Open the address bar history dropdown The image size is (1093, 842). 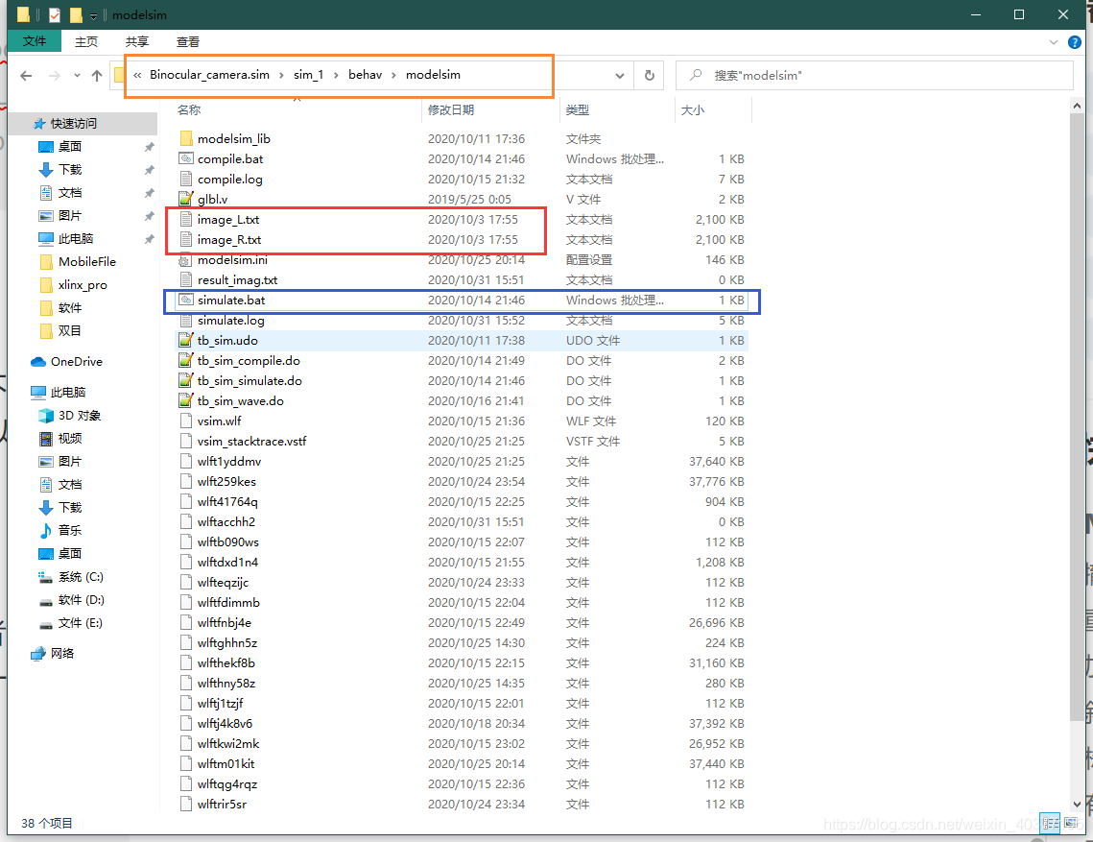click(619, 76)
